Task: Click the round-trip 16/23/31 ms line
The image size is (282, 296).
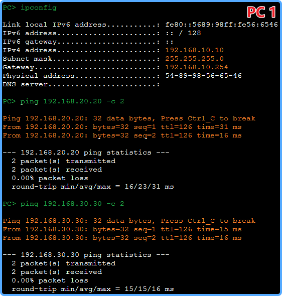Action: (93, 187)
